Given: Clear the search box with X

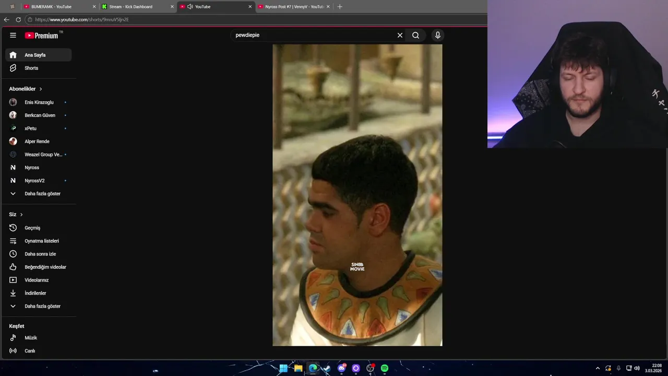Looking at the screenshot, I should 400,35.
